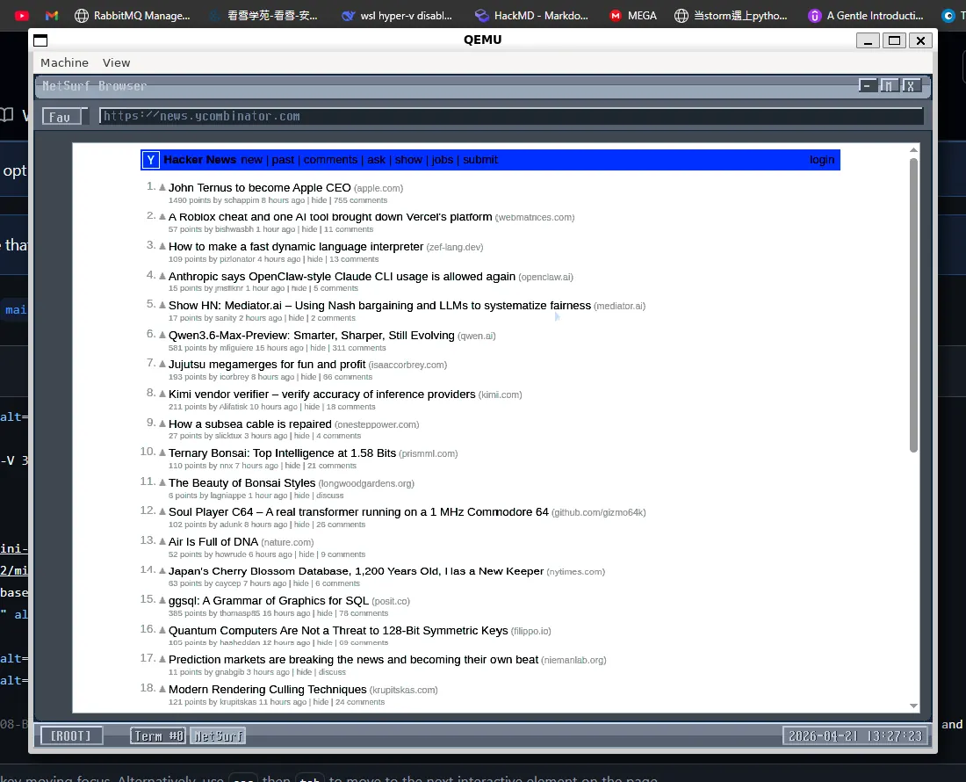Click the [ROOT] button in the bottom taskbar
966x782 pixels.
coord(71,735)
